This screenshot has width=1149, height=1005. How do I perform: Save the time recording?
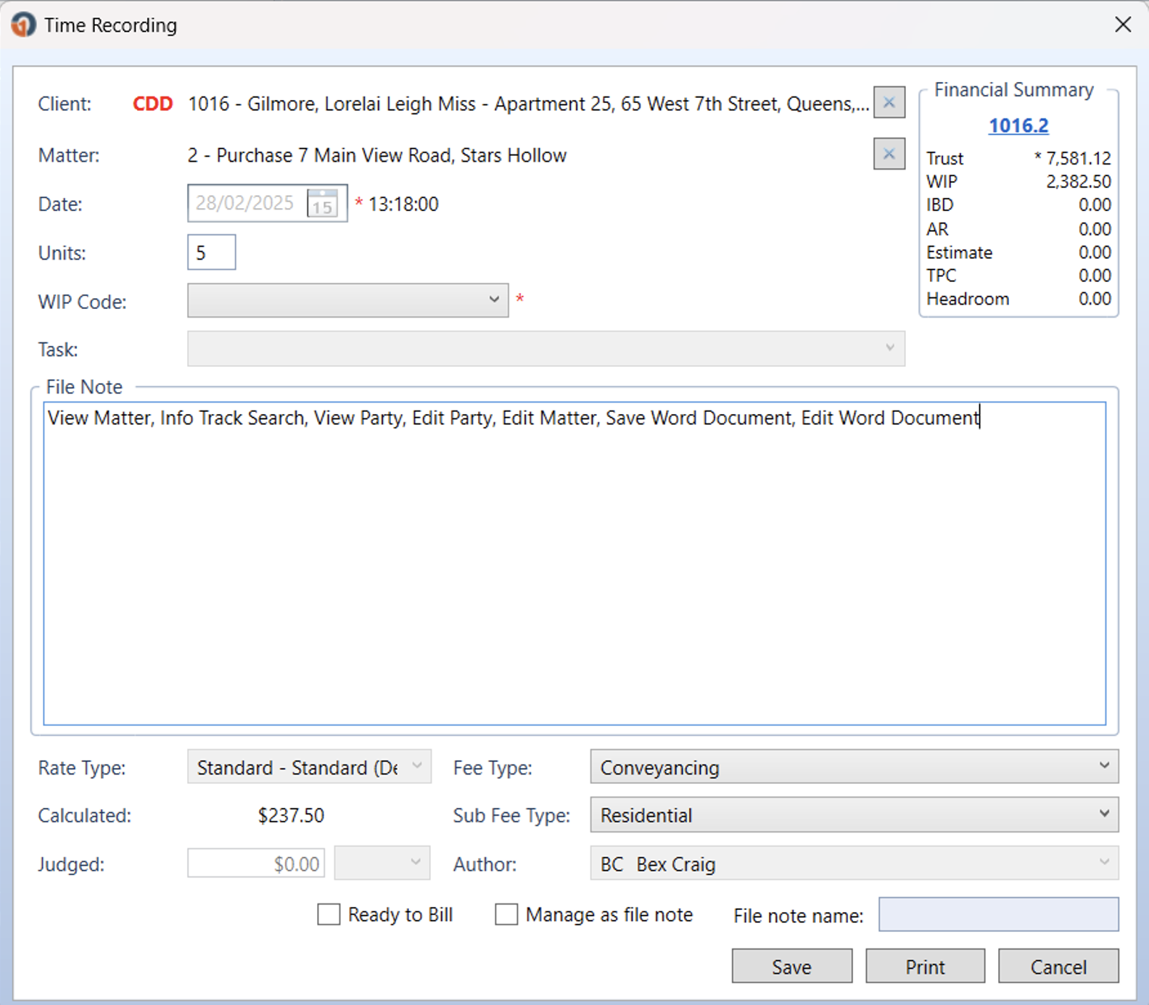tap(792, 967)
